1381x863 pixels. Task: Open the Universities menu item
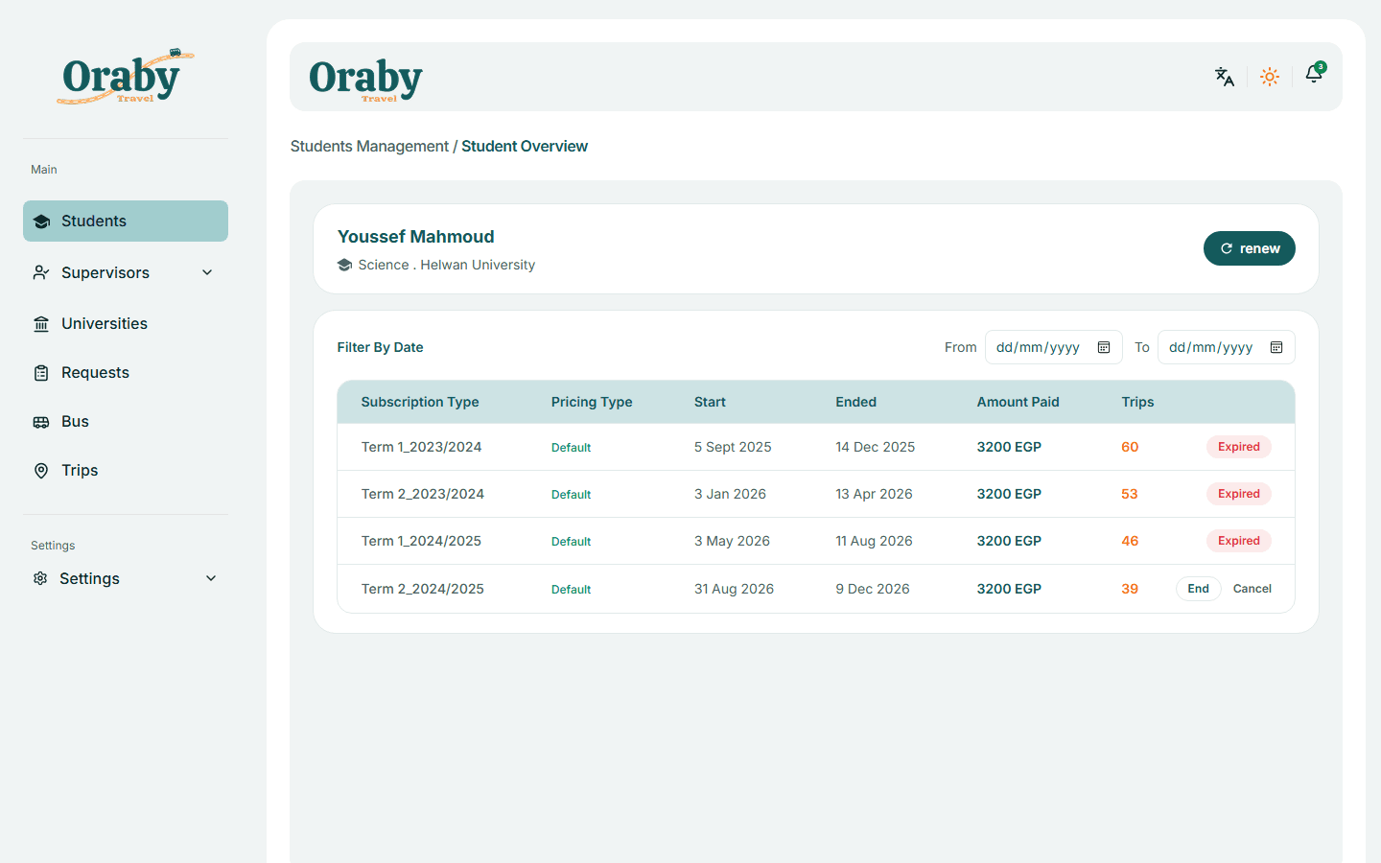[x=126, y=324]
